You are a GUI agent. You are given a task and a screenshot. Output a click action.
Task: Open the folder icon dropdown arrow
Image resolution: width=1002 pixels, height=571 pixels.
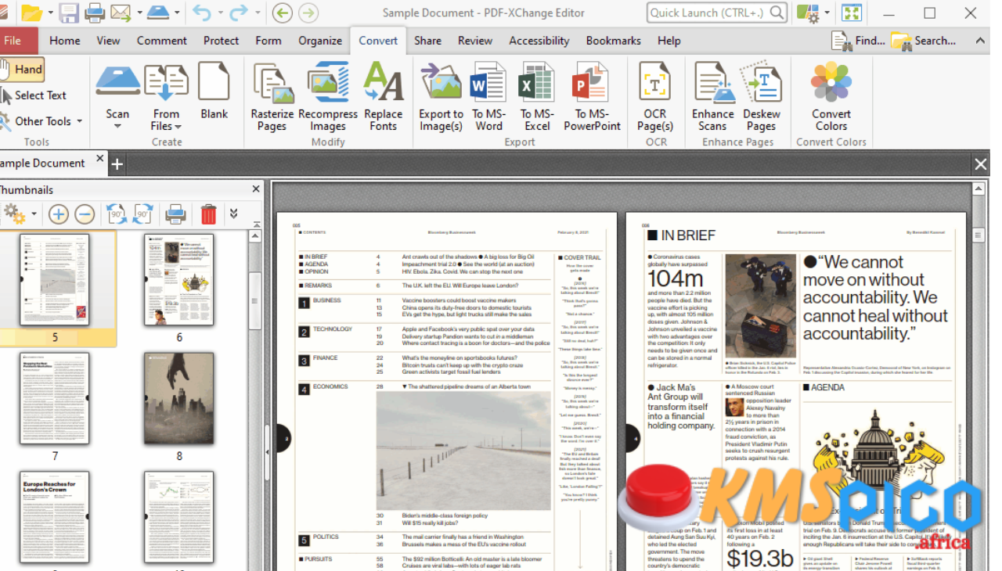pos(51,13)
